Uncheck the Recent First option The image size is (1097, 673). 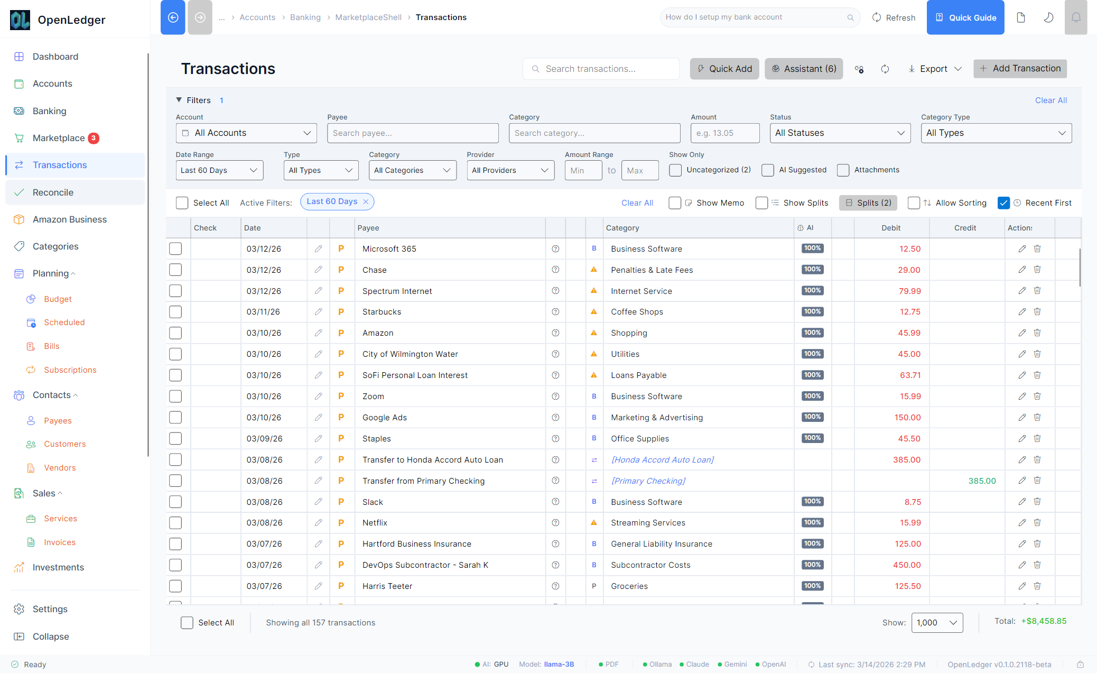(x=1003, y=203)
